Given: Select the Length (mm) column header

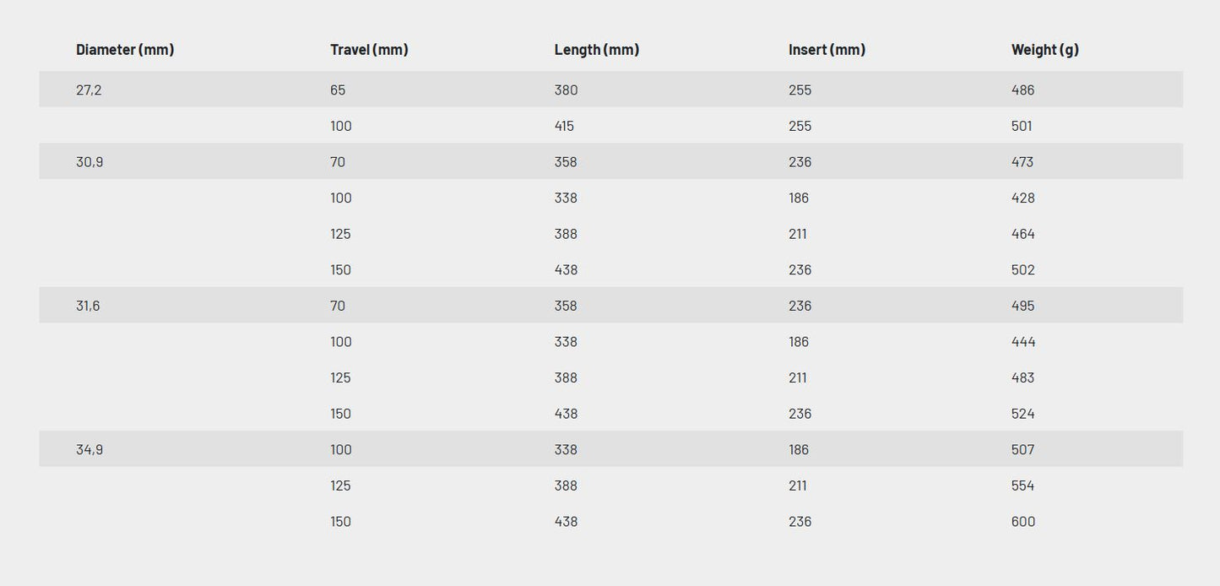Looking at the screenshot, I should tap(596, 50).
